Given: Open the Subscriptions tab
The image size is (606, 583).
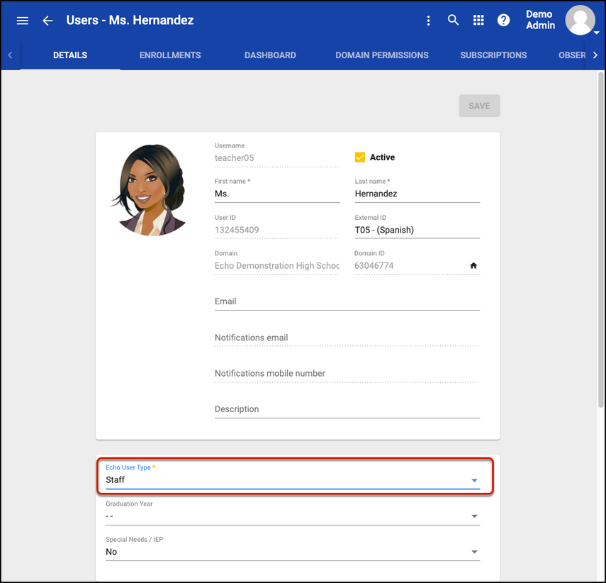Looking at the screenshot, I should pyautogui.click(x=493, y=55).
